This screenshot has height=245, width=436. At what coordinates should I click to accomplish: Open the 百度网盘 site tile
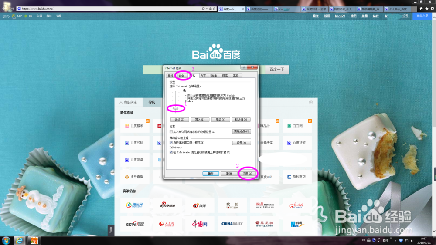pos(135,160)
